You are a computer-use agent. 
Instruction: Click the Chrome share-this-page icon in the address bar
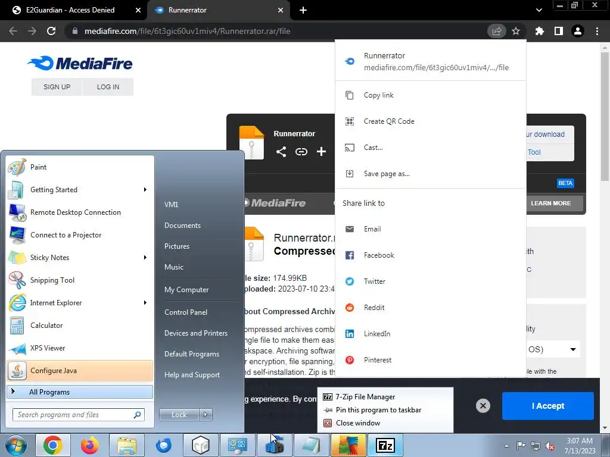[496, 31]
